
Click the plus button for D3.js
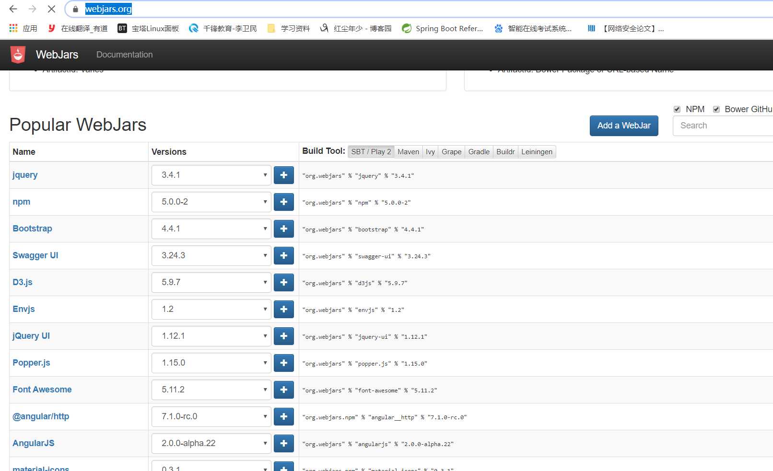click(x=284, y=282)
